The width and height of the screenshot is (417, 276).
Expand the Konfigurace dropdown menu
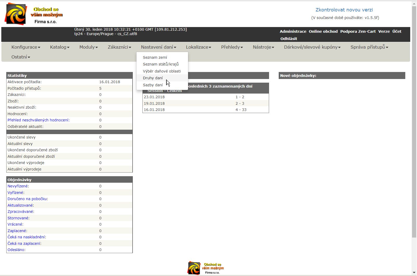[26, 47]
